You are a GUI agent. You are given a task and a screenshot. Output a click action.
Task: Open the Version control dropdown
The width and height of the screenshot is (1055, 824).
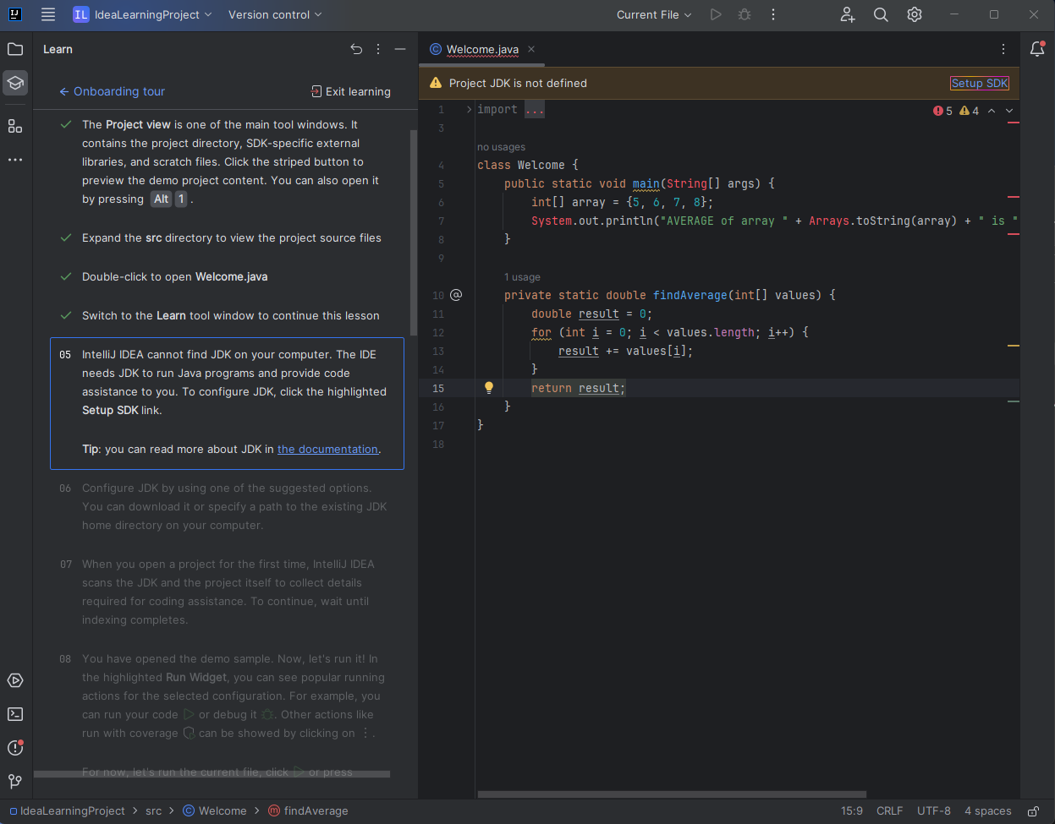coord(275,14)
